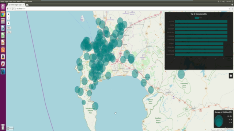Click the Water button on the map
Viewport: 234px width, 131px height.
click(x=9, y=32)
